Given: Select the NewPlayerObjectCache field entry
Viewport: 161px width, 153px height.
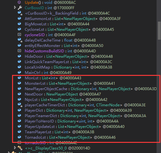Looking at the screenshot, I should [x=91, y=89].
